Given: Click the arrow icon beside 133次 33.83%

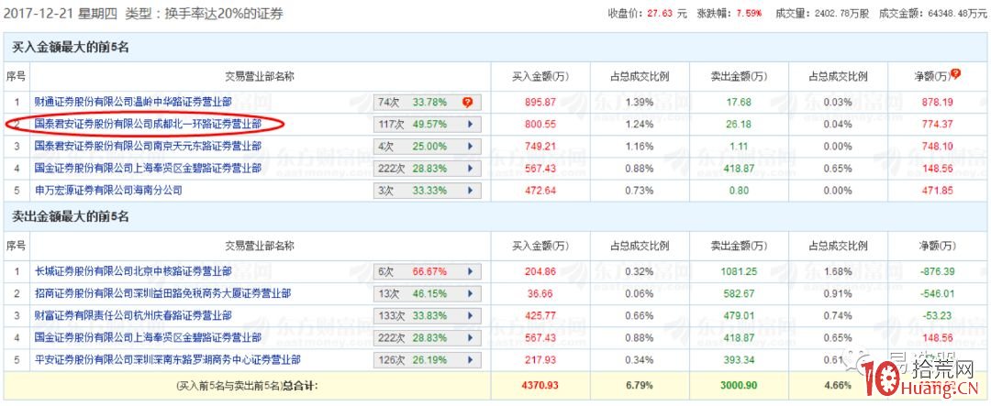Looking at the screenshot, I should 471,315.
